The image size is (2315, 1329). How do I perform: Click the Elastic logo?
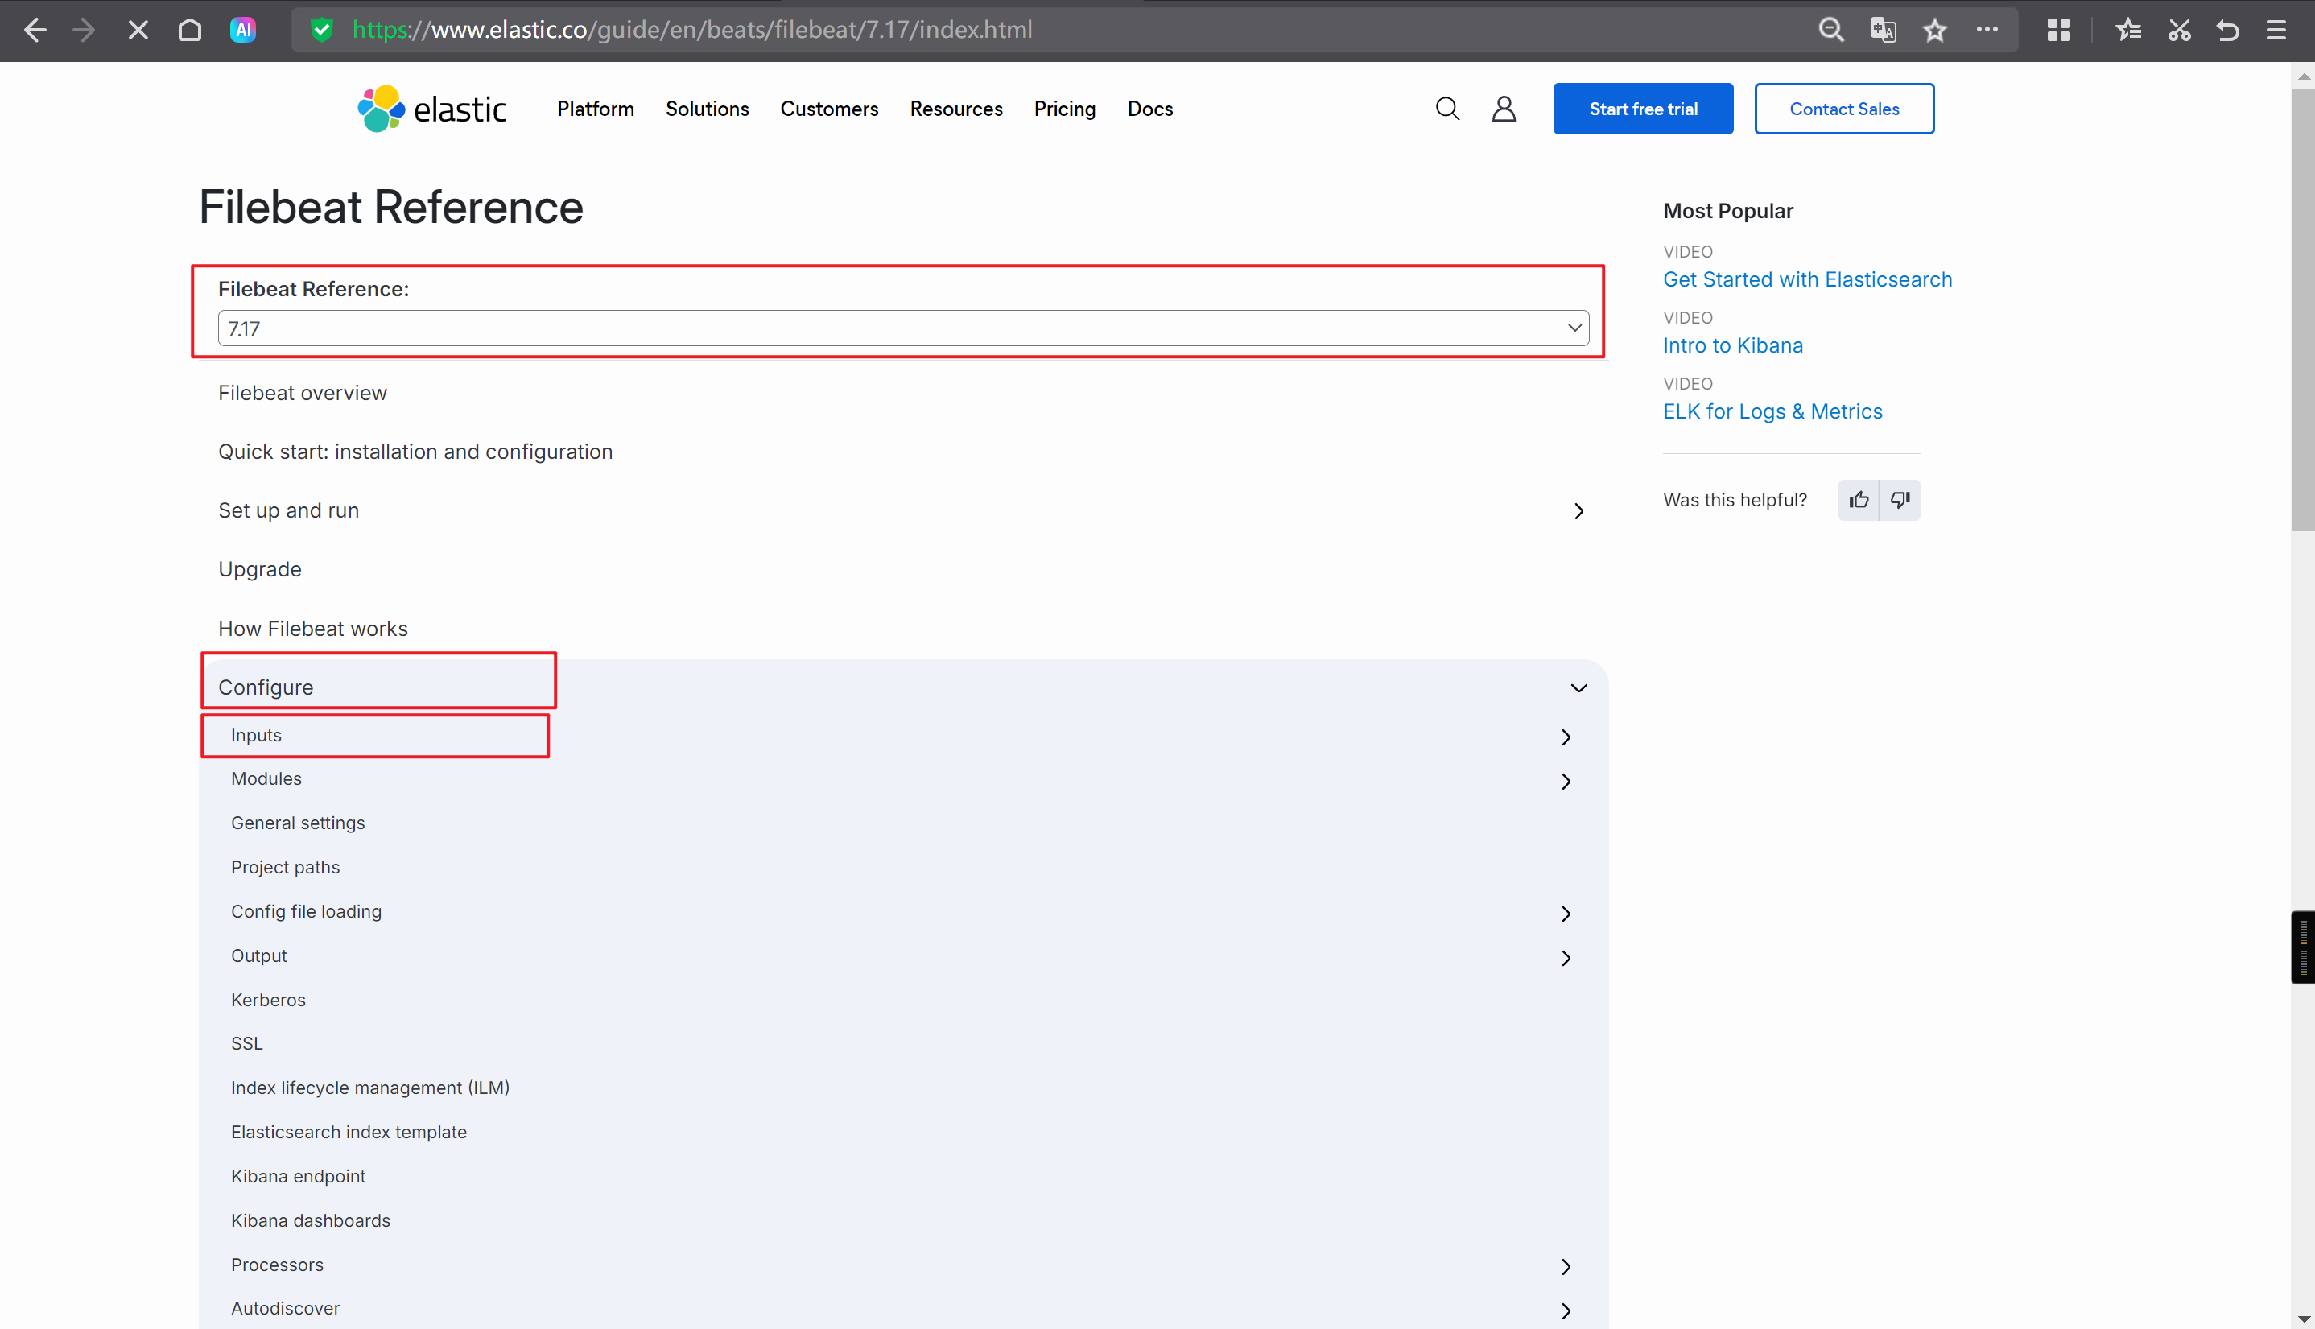[x=431, y=109]
